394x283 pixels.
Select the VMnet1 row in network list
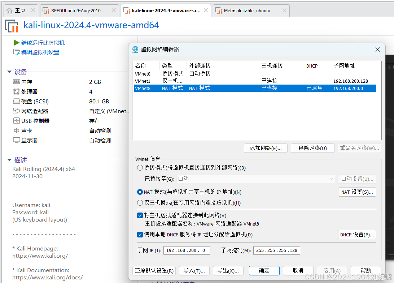point(255,81)
